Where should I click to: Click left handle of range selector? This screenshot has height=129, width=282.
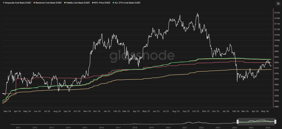click(237, 122)
